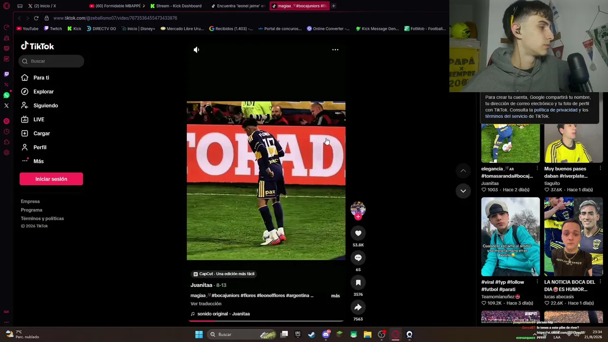Open 'sonido original - Juanitaa' sound link

click(220, 314)
